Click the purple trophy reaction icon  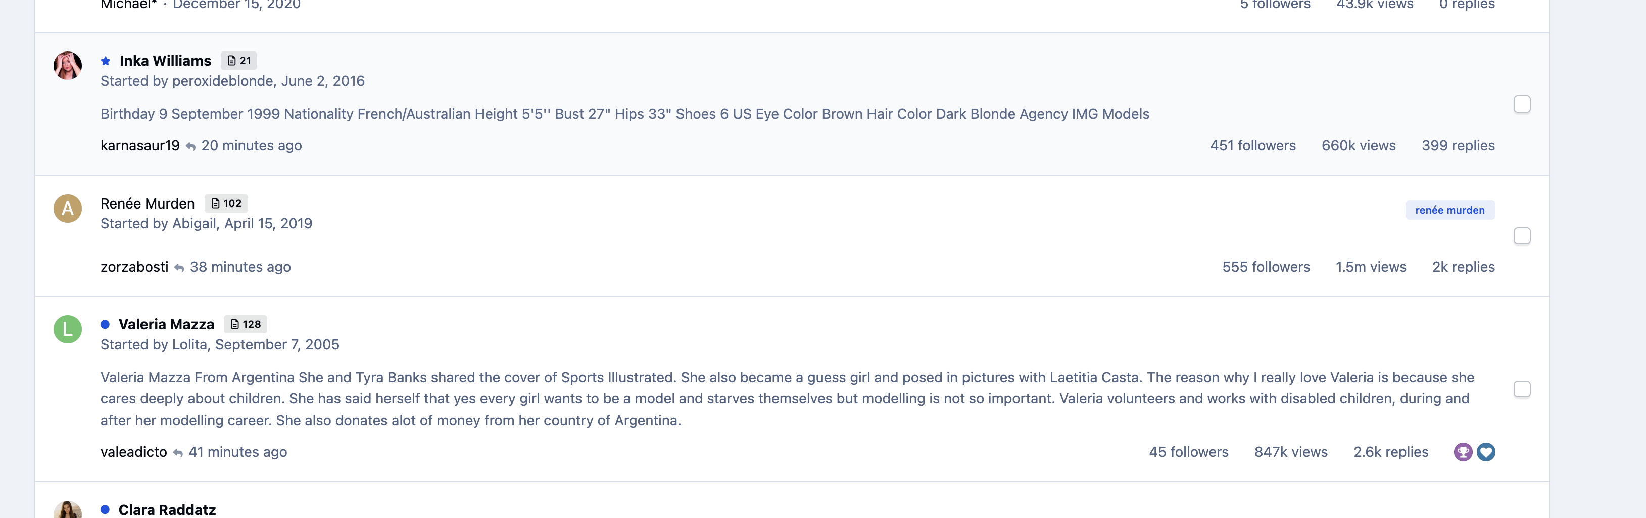coord(1462,452)
